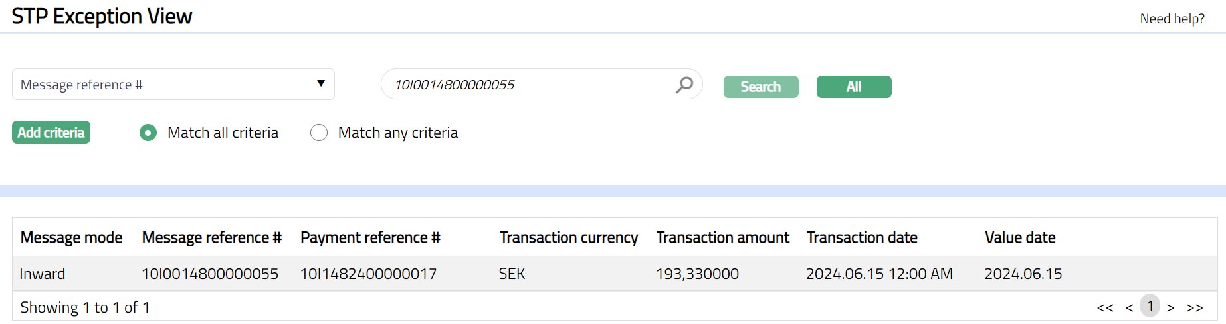The image size is (1226, 324).
Task: Open the Need help? link
Action: [x=1172, y=19]
